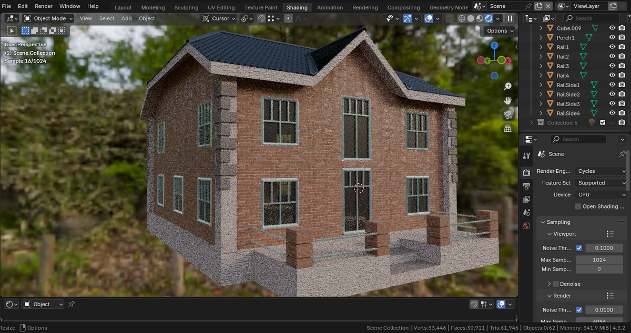Switch to UV Editing workspace tab
631x333 pixels.
[221, 7]
